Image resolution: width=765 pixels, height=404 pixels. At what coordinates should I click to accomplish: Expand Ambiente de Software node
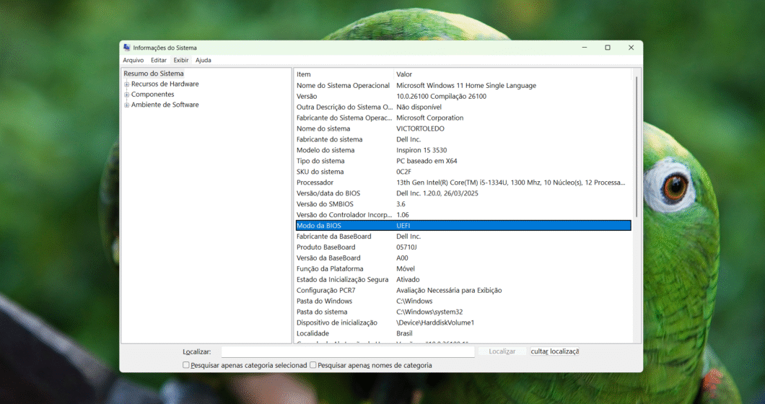127,105
